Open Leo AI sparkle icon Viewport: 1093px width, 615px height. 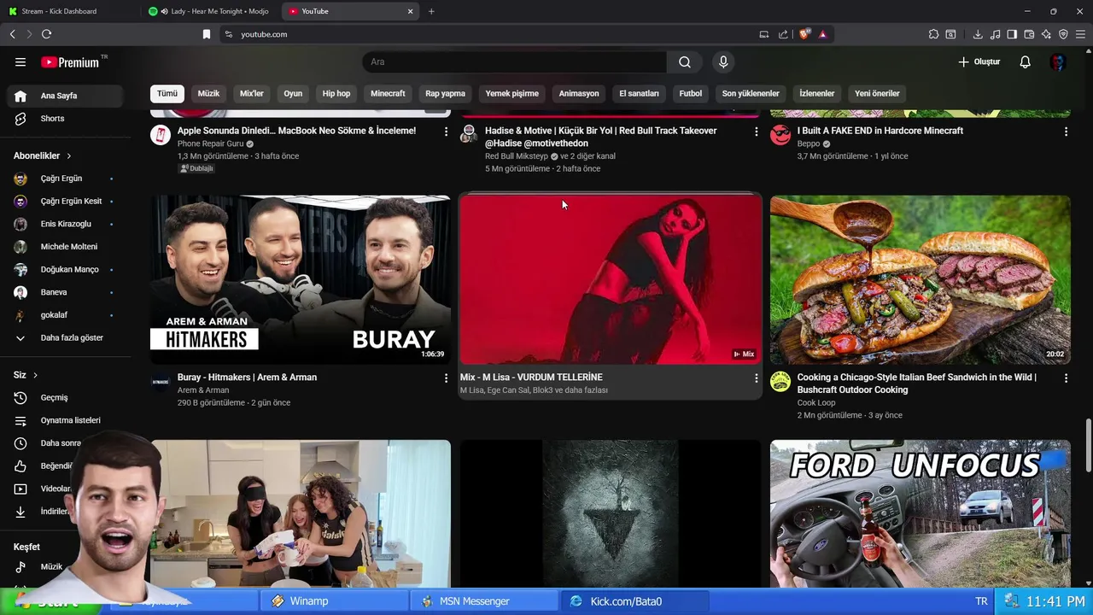pos(1046,34)
